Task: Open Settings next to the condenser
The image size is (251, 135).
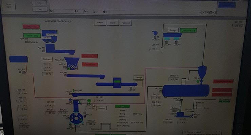Action: pos(173,30)
